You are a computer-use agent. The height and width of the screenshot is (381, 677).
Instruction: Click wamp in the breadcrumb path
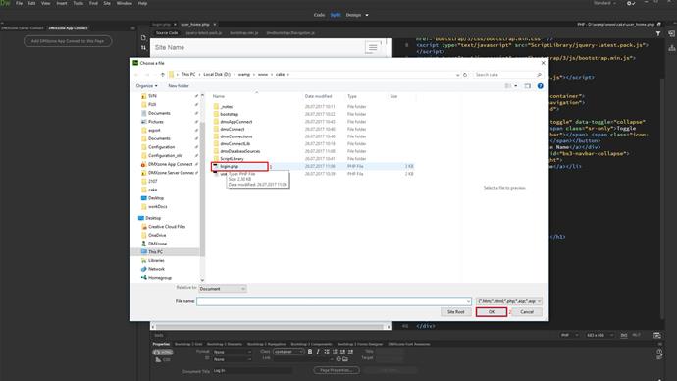(244, 75)
